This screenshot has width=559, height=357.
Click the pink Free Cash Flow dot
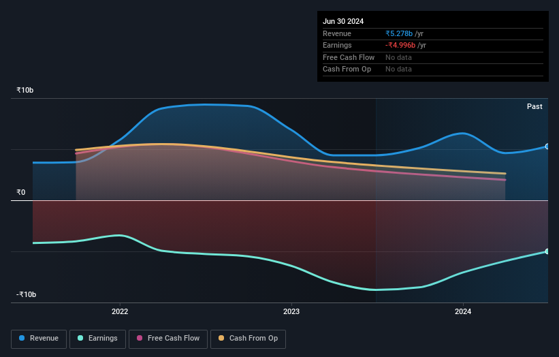point(140,338)
